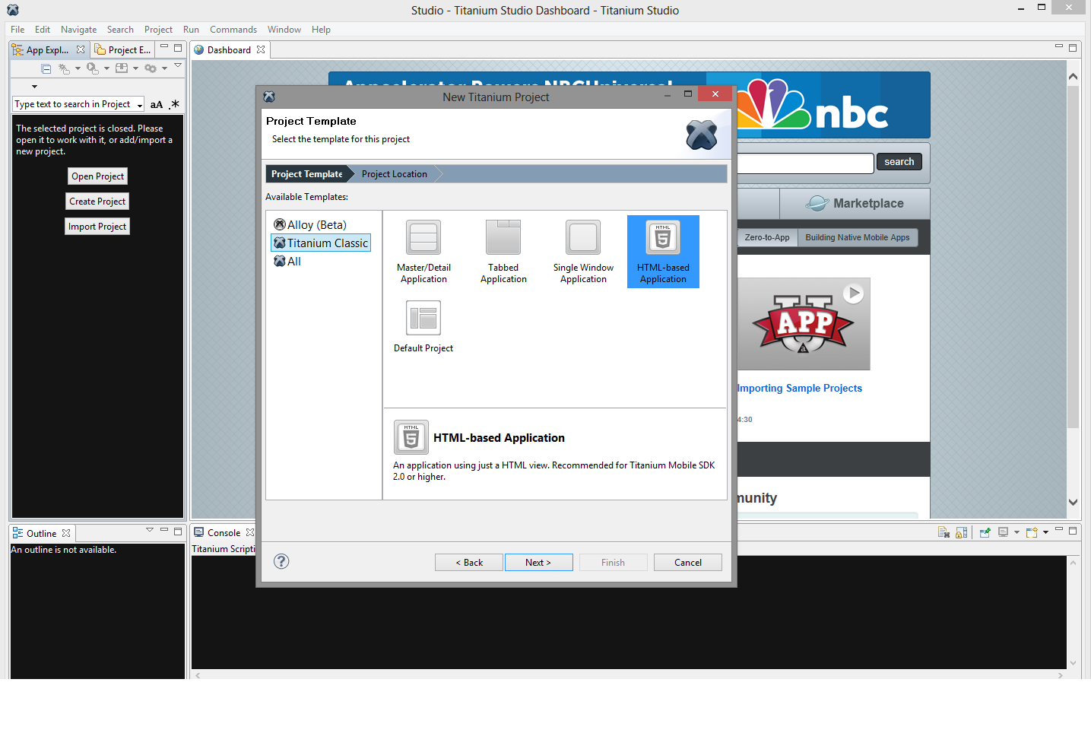Open the package icon dropdown arrow
The height and width of the screenshot is (730, 1091).
click(135, 68)
